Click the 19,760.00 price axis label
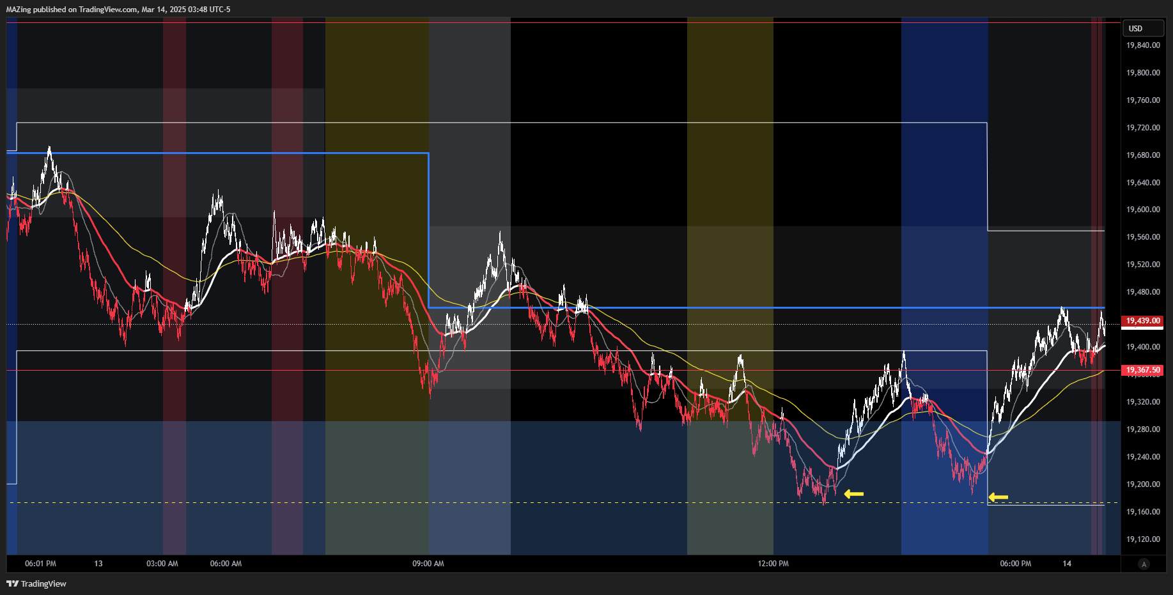The height and width of the screenshot is (595, 1173). click(1143, 100)
